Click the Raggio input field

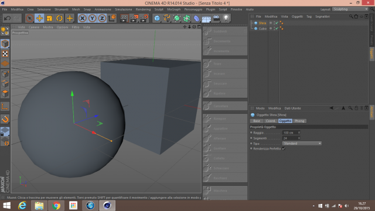(289, 132)
